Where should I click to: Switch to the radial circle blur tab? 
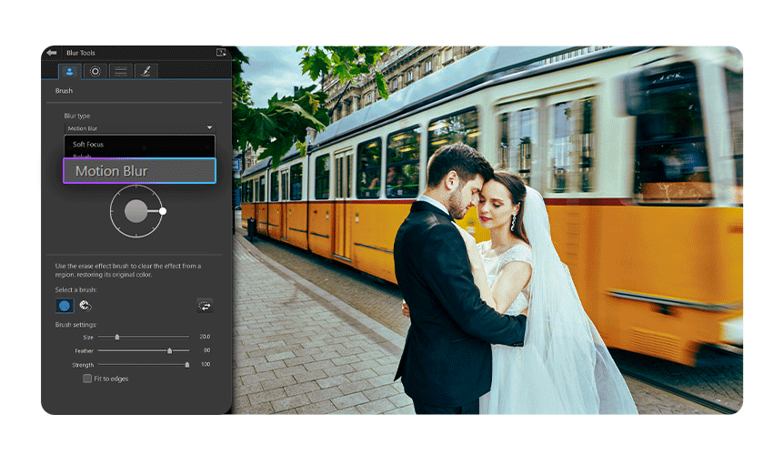click(95, 72)
